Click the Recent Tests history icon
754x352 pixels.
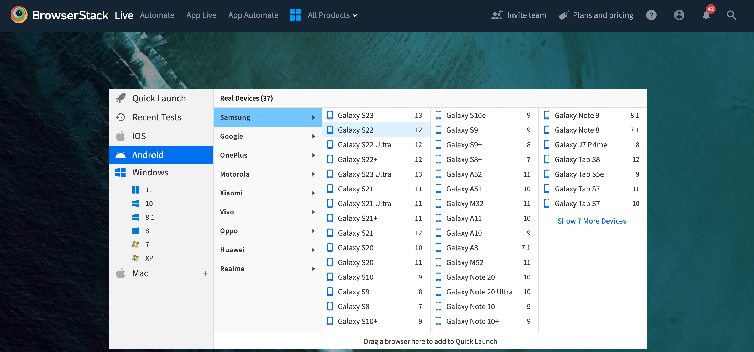121,117
